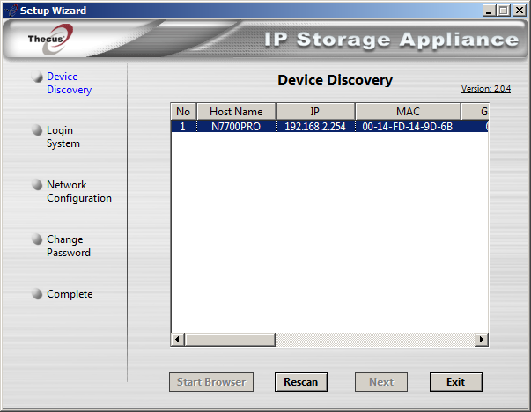Sort by the IP column header
The image size is (531, 412).
click(x=315, y=112)
